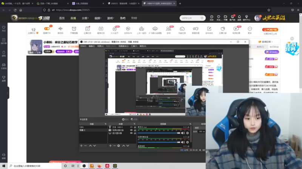Open the 场景集合(S) menu in OBS
This screenshot has height=169, width=302.
pyautogui.click(x=123, y=46)
